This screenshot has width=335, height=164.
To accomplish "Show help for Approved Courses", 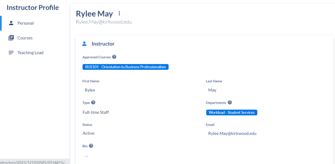I will point(114,57).
